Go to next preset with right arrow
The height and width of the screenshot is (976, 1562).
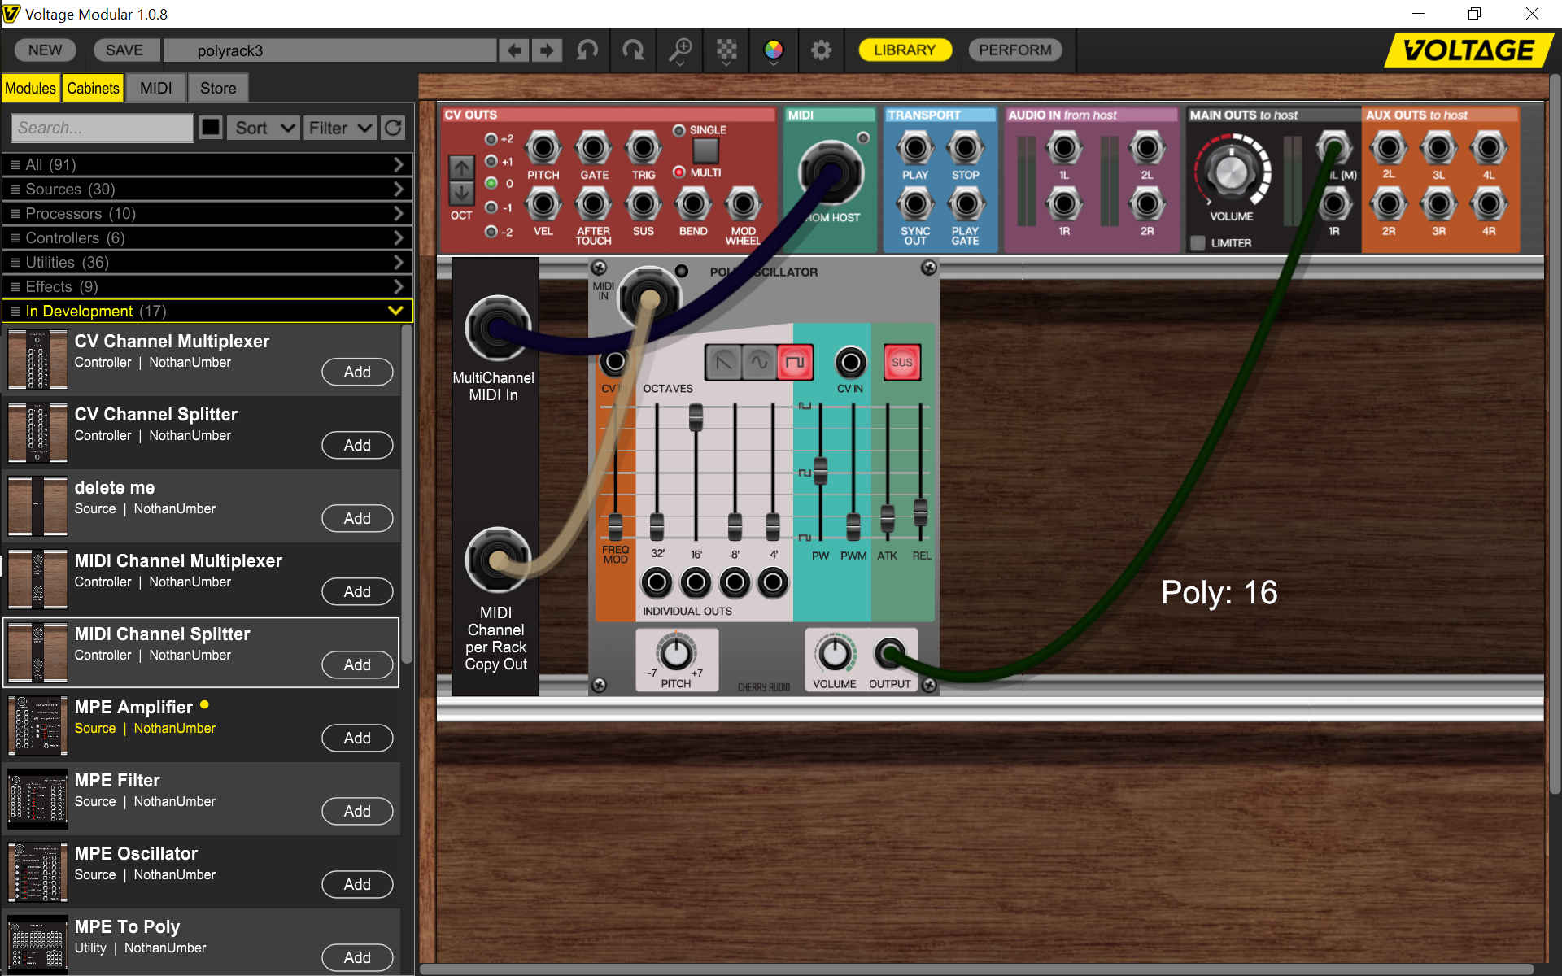(547, 50)
